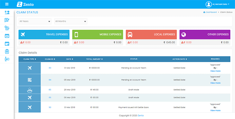Open the sidebar checklist pencil icon
Image resolution: width=235 pixels, height=119 pixels.
7,28
